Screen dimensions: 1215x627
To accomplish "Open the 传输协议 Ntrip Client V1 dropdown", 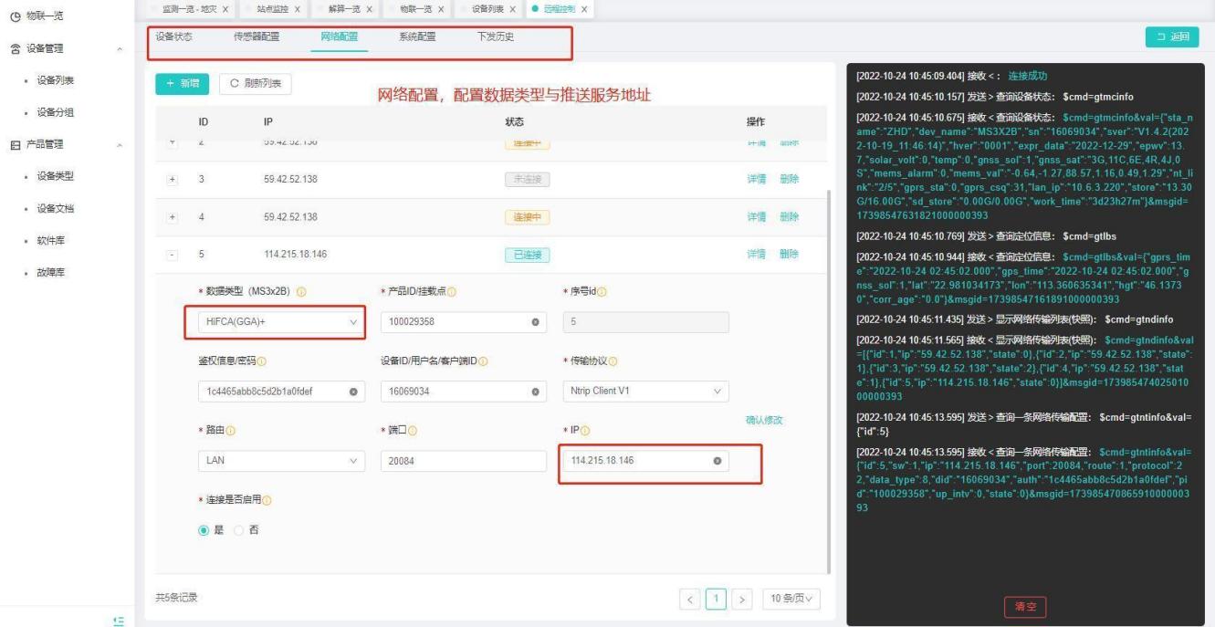I will (x=643, y=392).
